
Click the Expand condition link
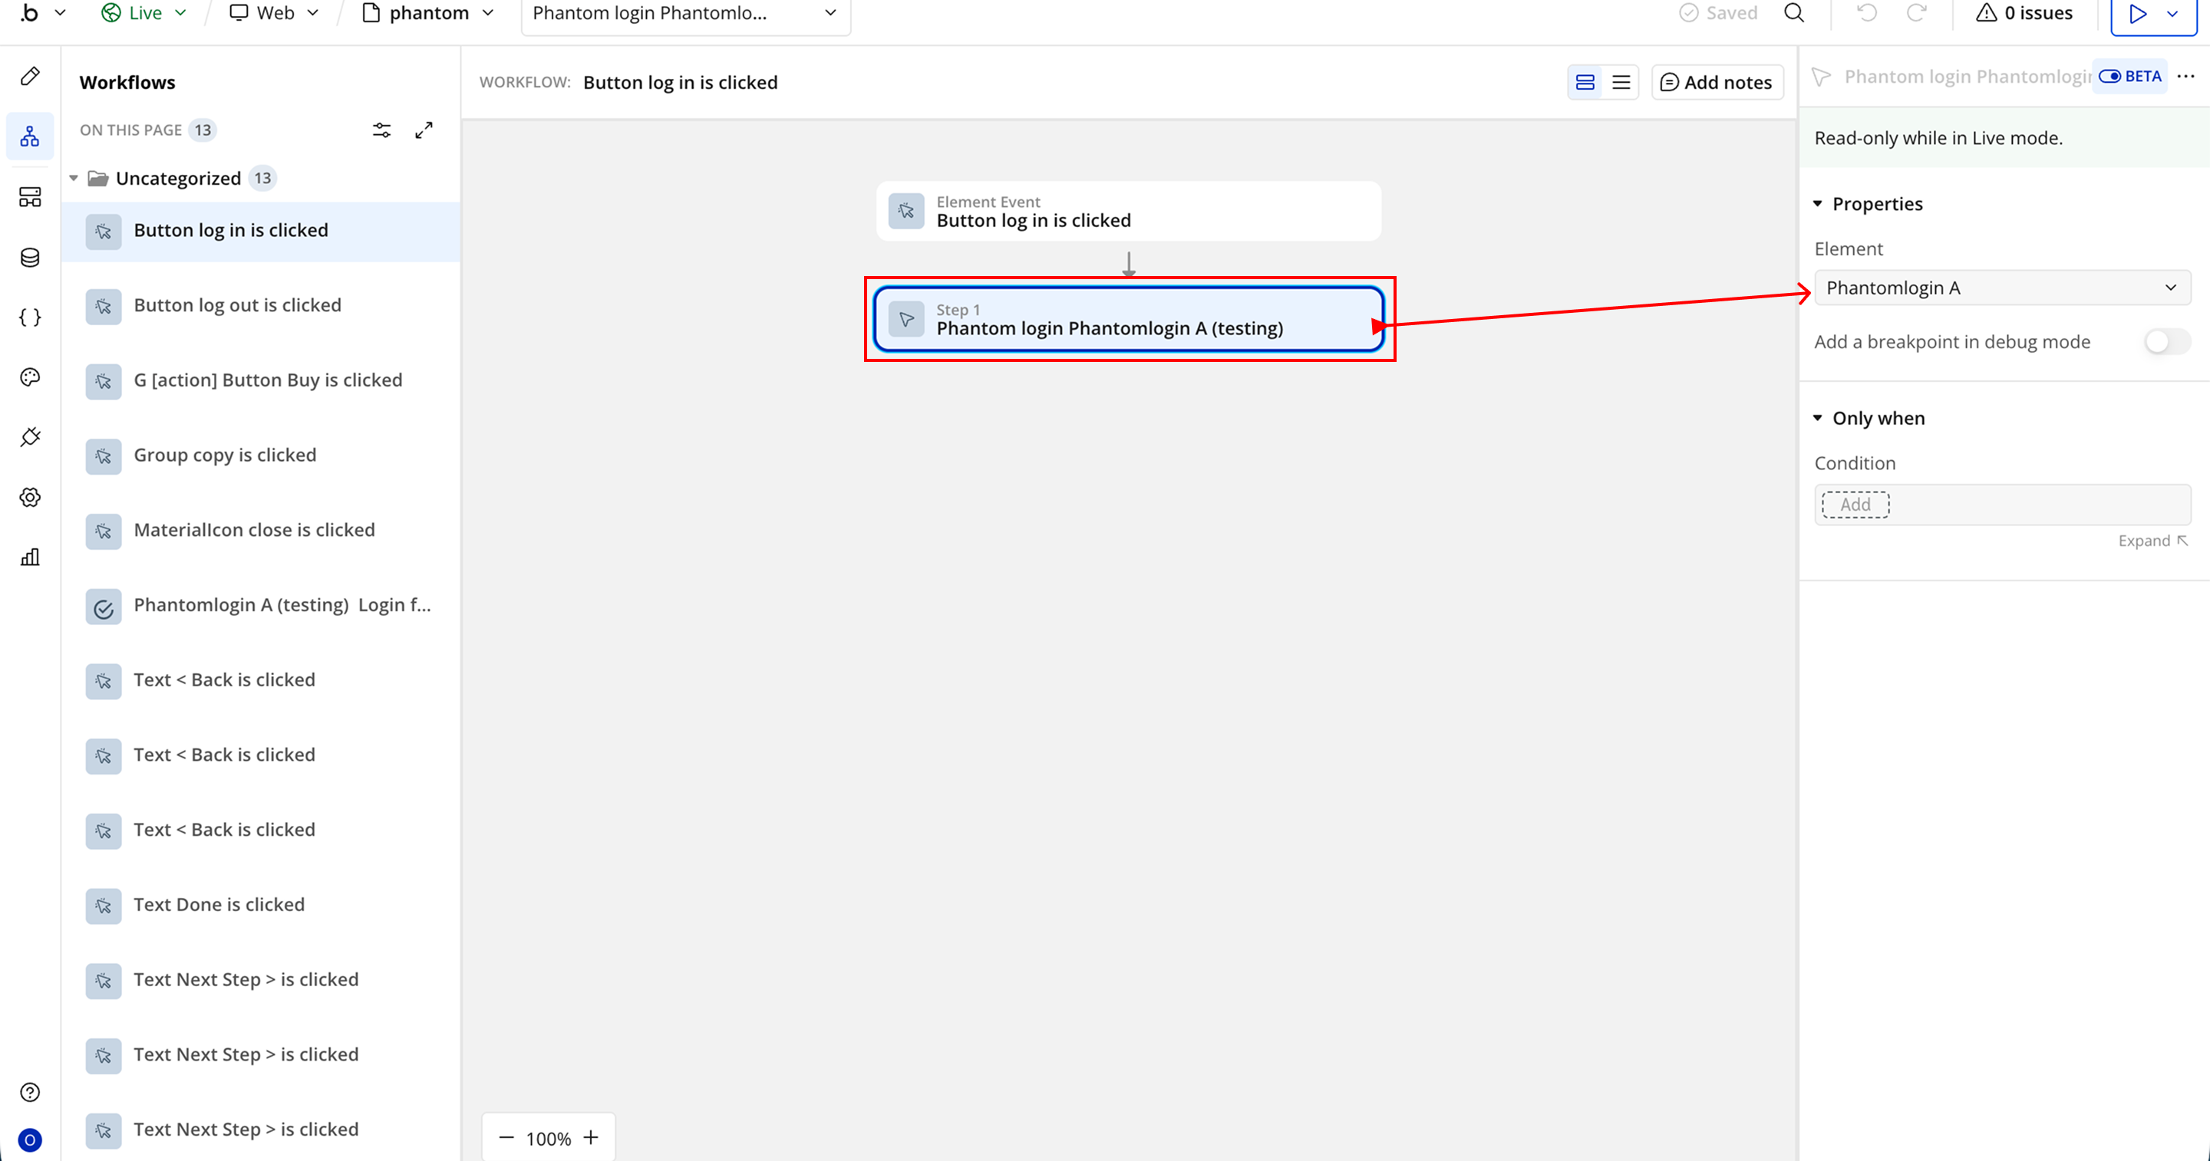point(2152,541)
